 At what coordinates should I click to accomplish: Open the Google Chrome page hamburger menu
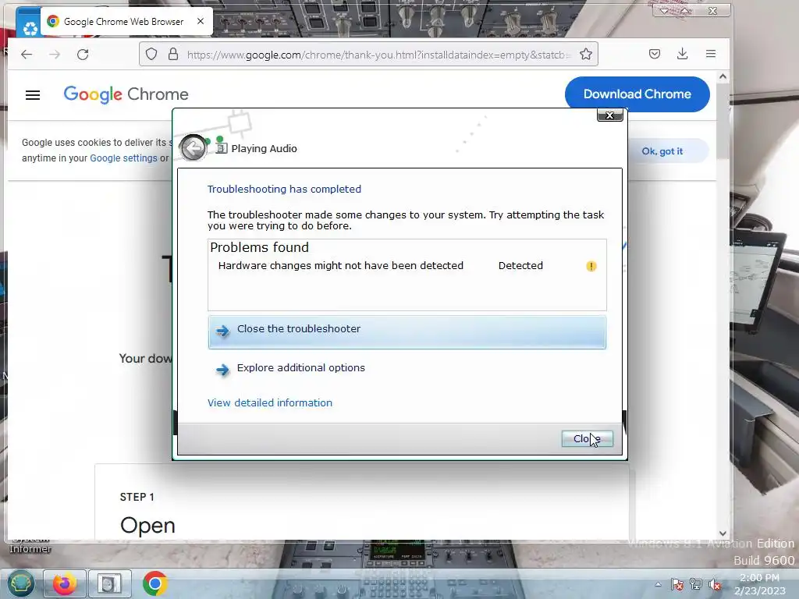(x=33, y=94)
